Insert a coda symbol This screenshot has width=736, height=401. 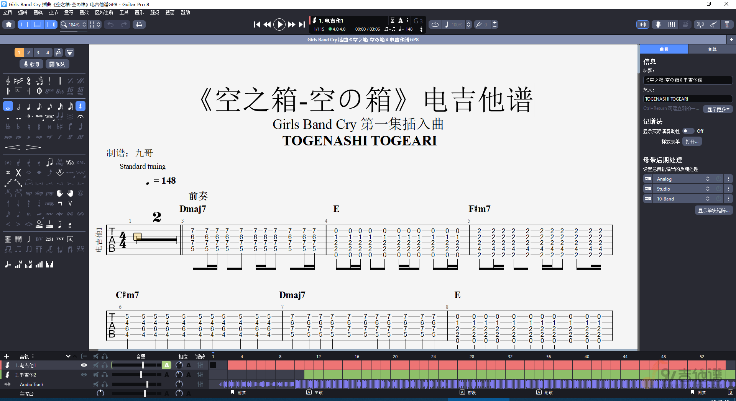click(39, 91)
